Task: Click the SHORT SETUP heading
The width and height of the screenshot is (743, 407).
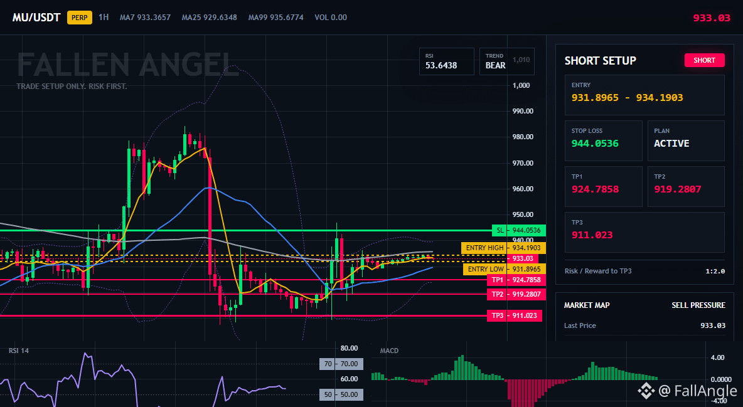Action: (x=600, y=61)
